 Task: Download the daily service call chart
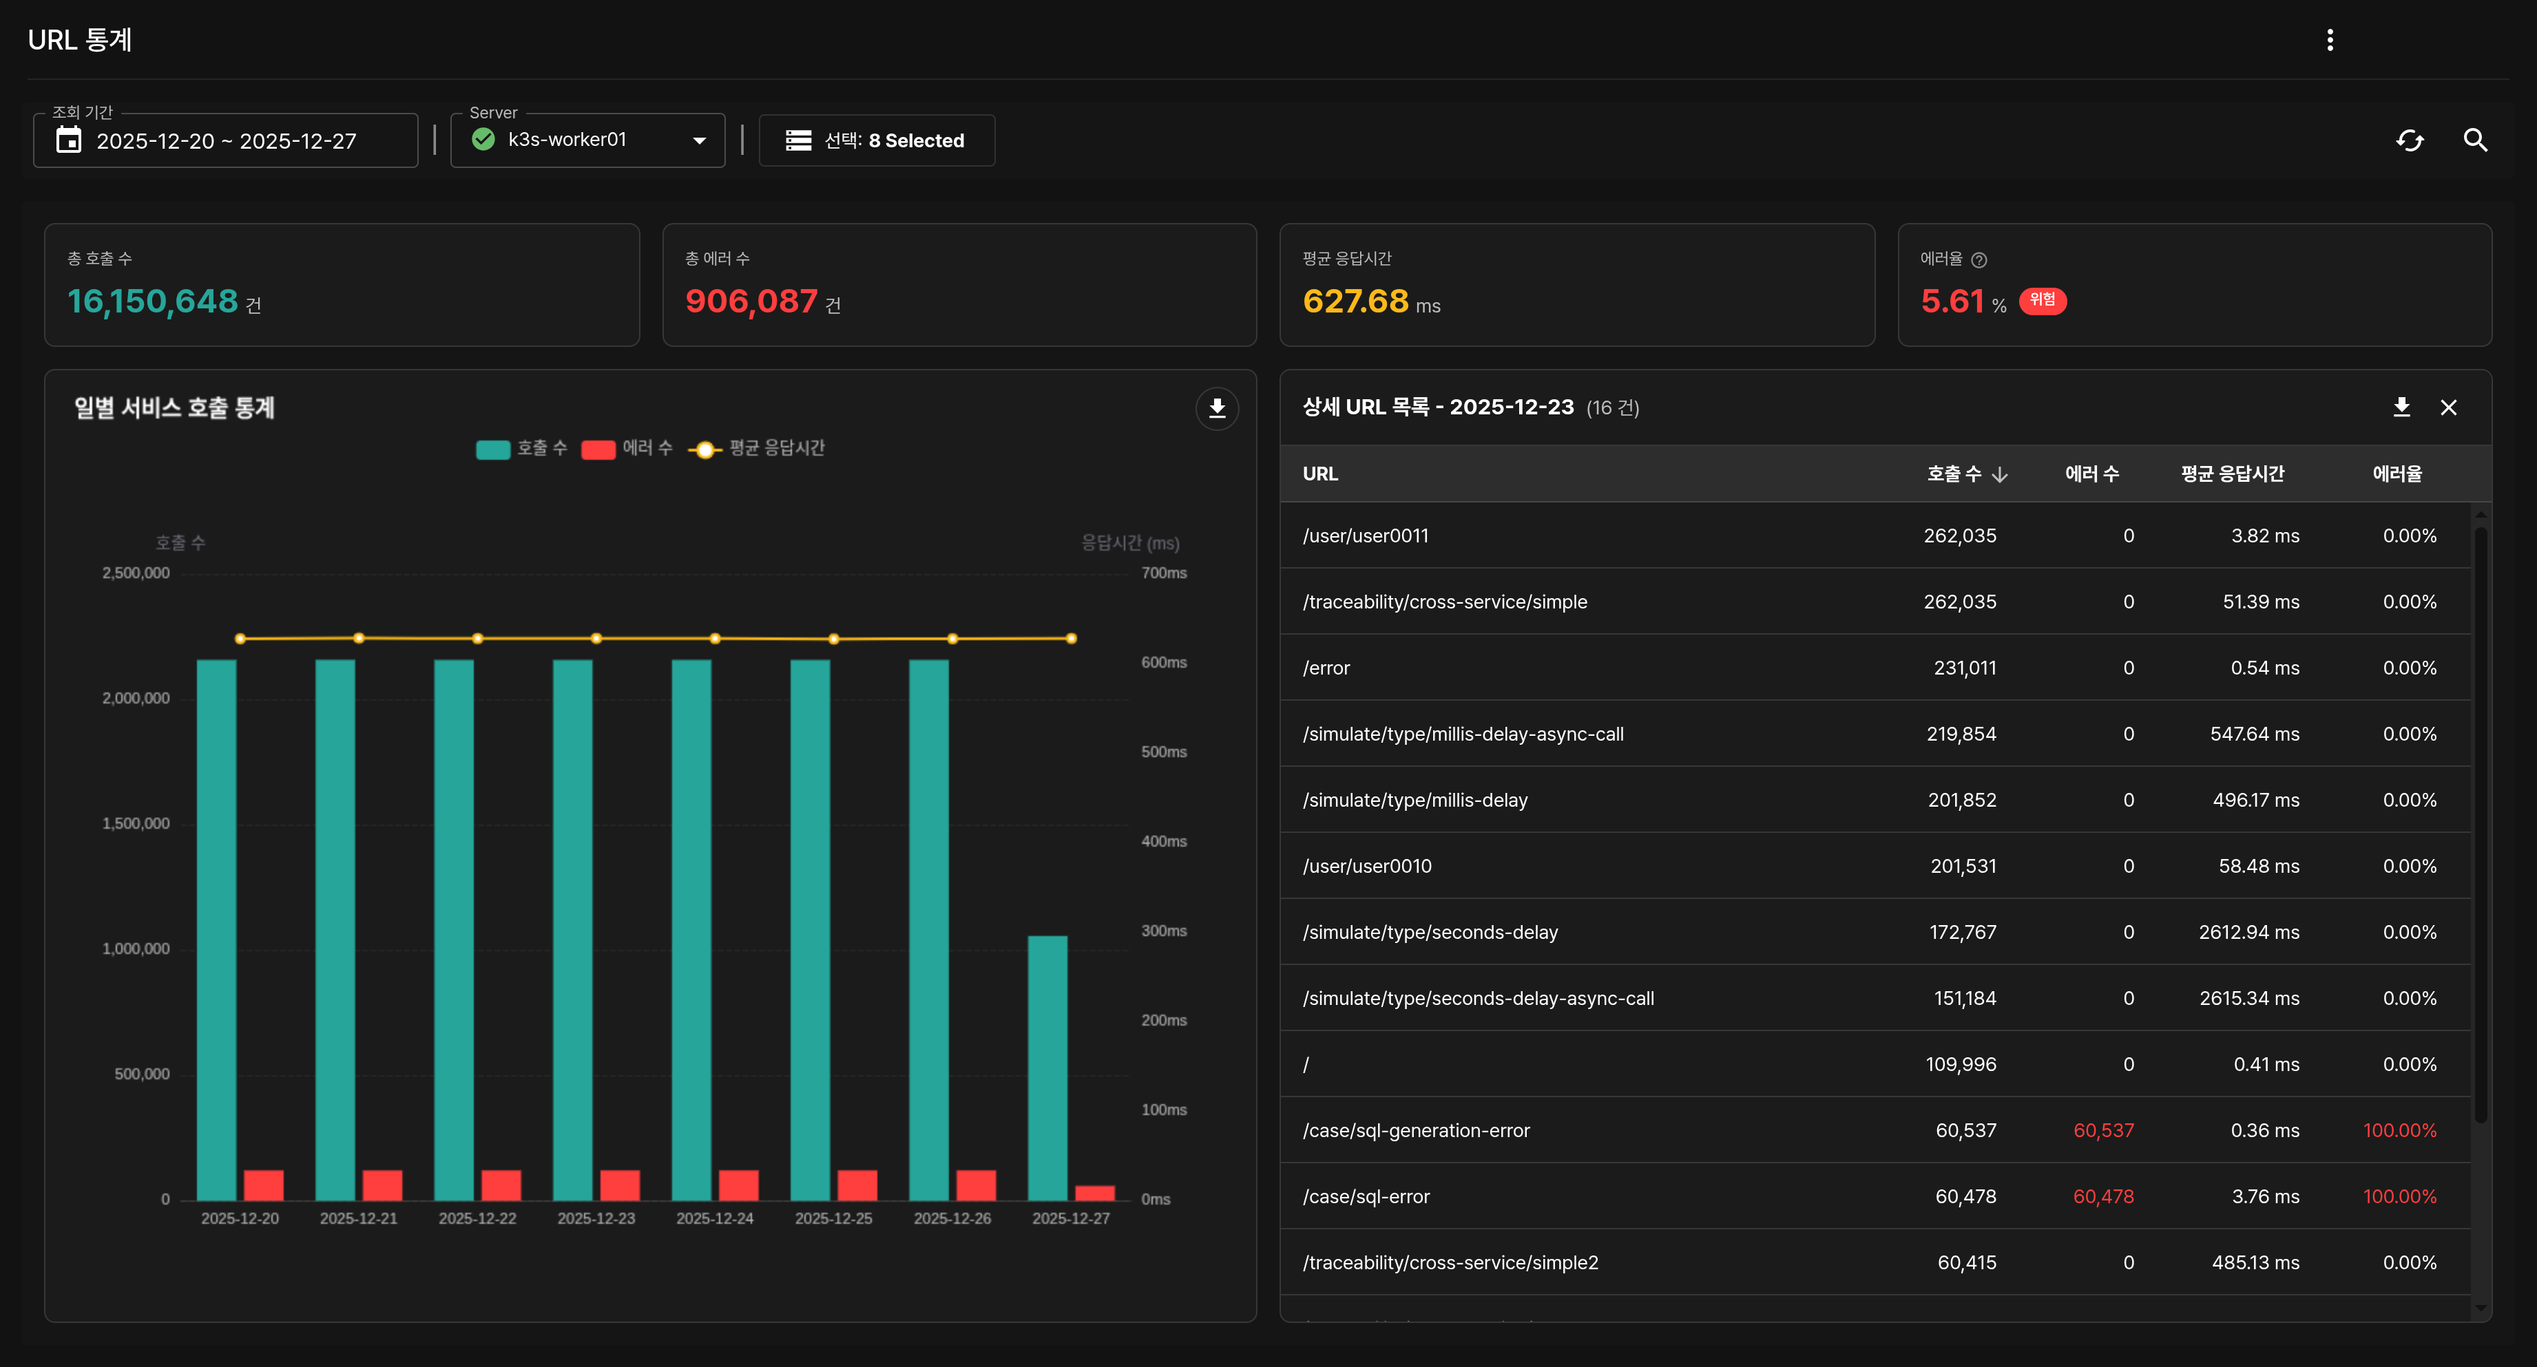[1216, 408]
